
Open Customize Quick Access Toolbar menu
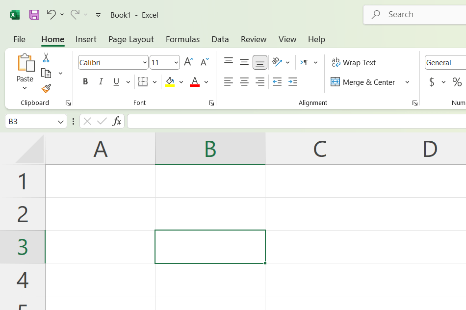click(98, 15)
